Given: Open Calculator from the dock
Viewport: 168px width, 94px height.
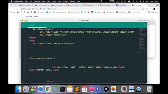Looking at the screenshot, I should [124, 89].
